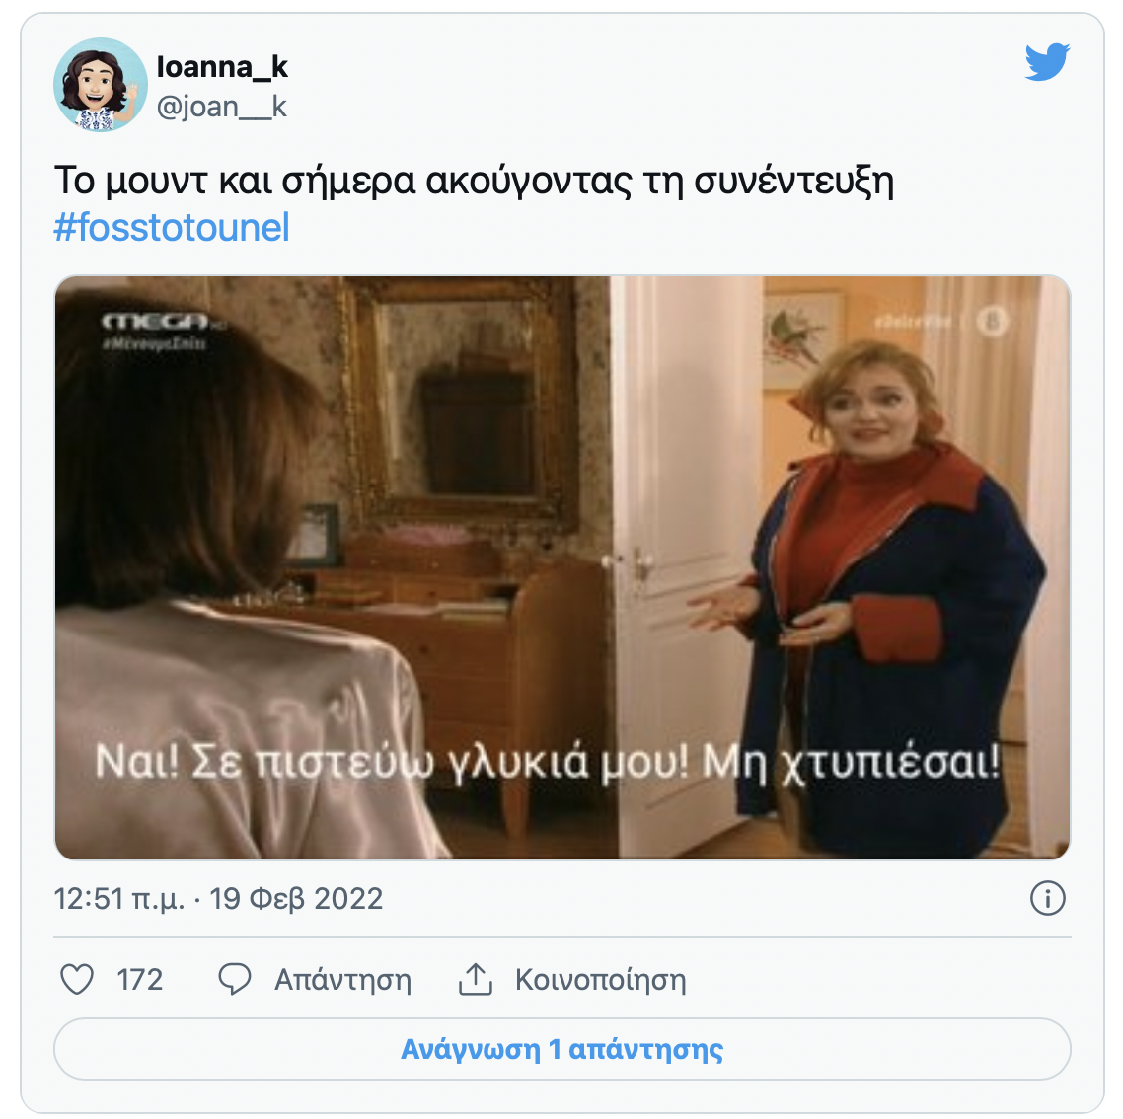Open the embedded TV scene image

pos(562,567)
